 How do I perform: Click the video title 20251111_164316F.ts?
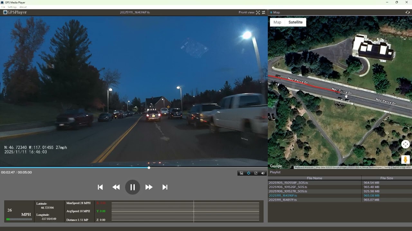(135, 13)
